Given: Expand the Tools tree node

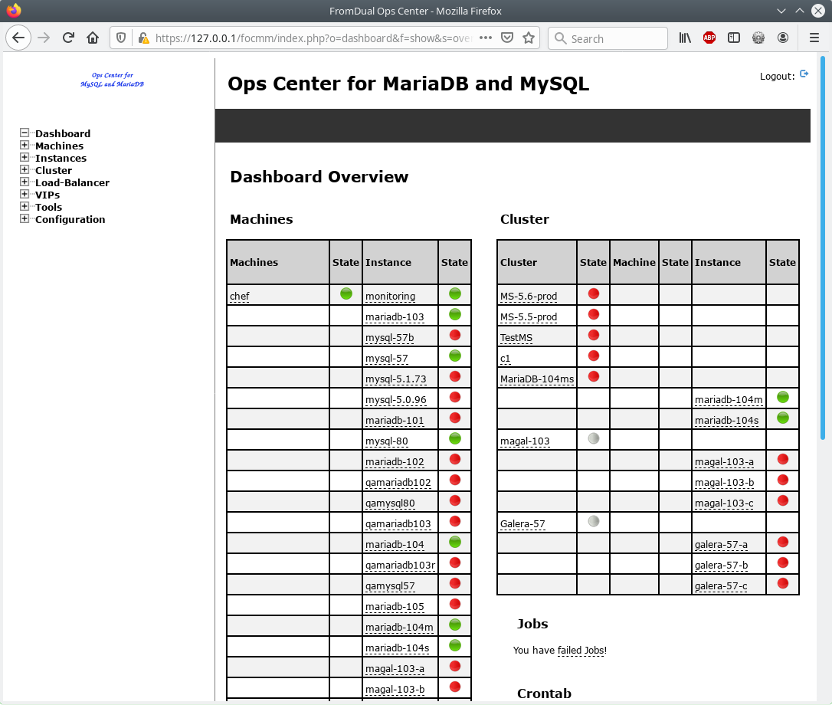Looking at the screenshot, I should coord(25,206).
